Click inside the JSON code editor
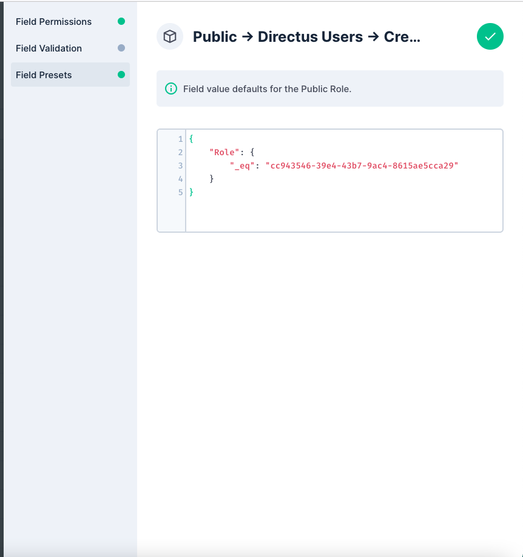This screenshot has width=523, height=557. 330,181
